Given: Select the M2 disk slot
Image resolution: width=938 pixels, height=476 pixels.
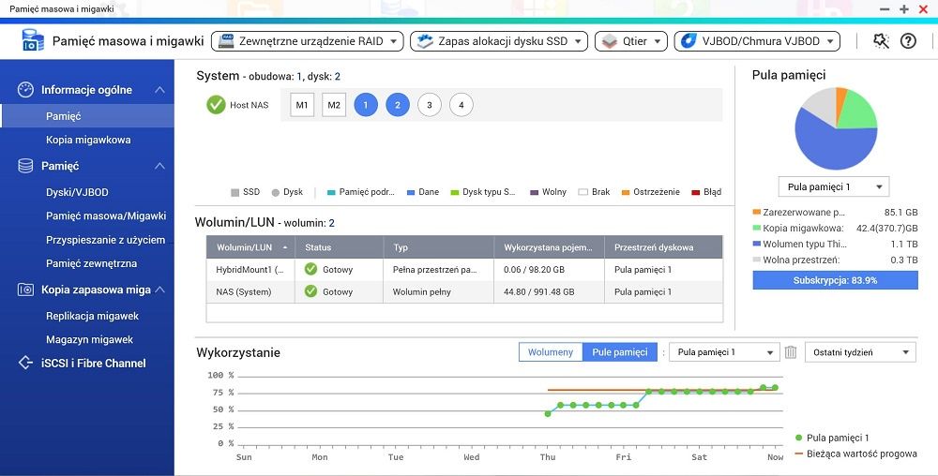Looking at the screenshot, I should click(x=334, y=105).
